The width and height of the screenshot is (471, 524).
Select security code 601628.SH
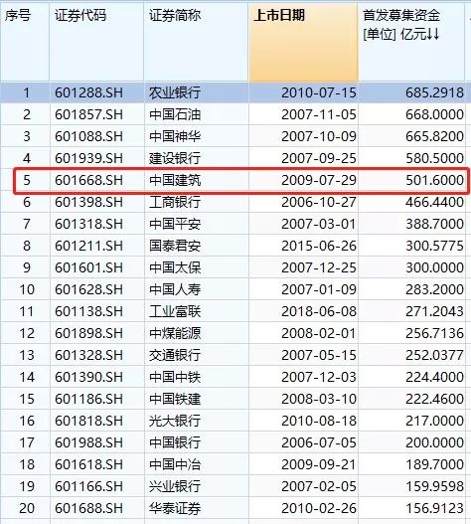pos(89,289)
